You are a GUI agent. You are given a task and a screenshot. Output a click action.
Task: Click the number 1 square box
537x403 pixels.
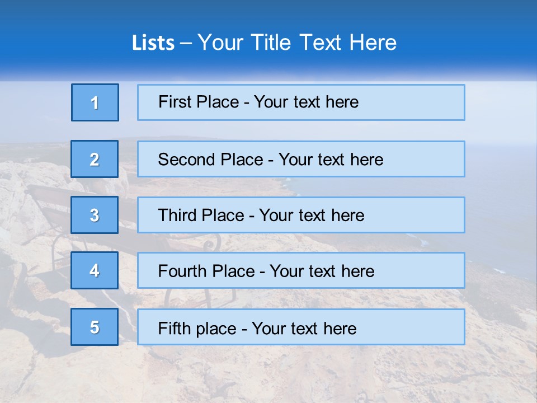coord(95,102)
